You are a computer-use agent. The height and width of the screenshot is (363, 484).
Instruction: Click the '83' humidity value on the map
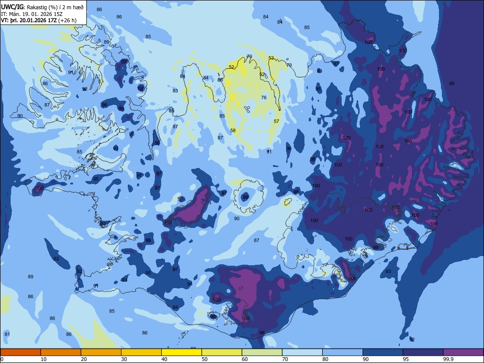[175, 91]
